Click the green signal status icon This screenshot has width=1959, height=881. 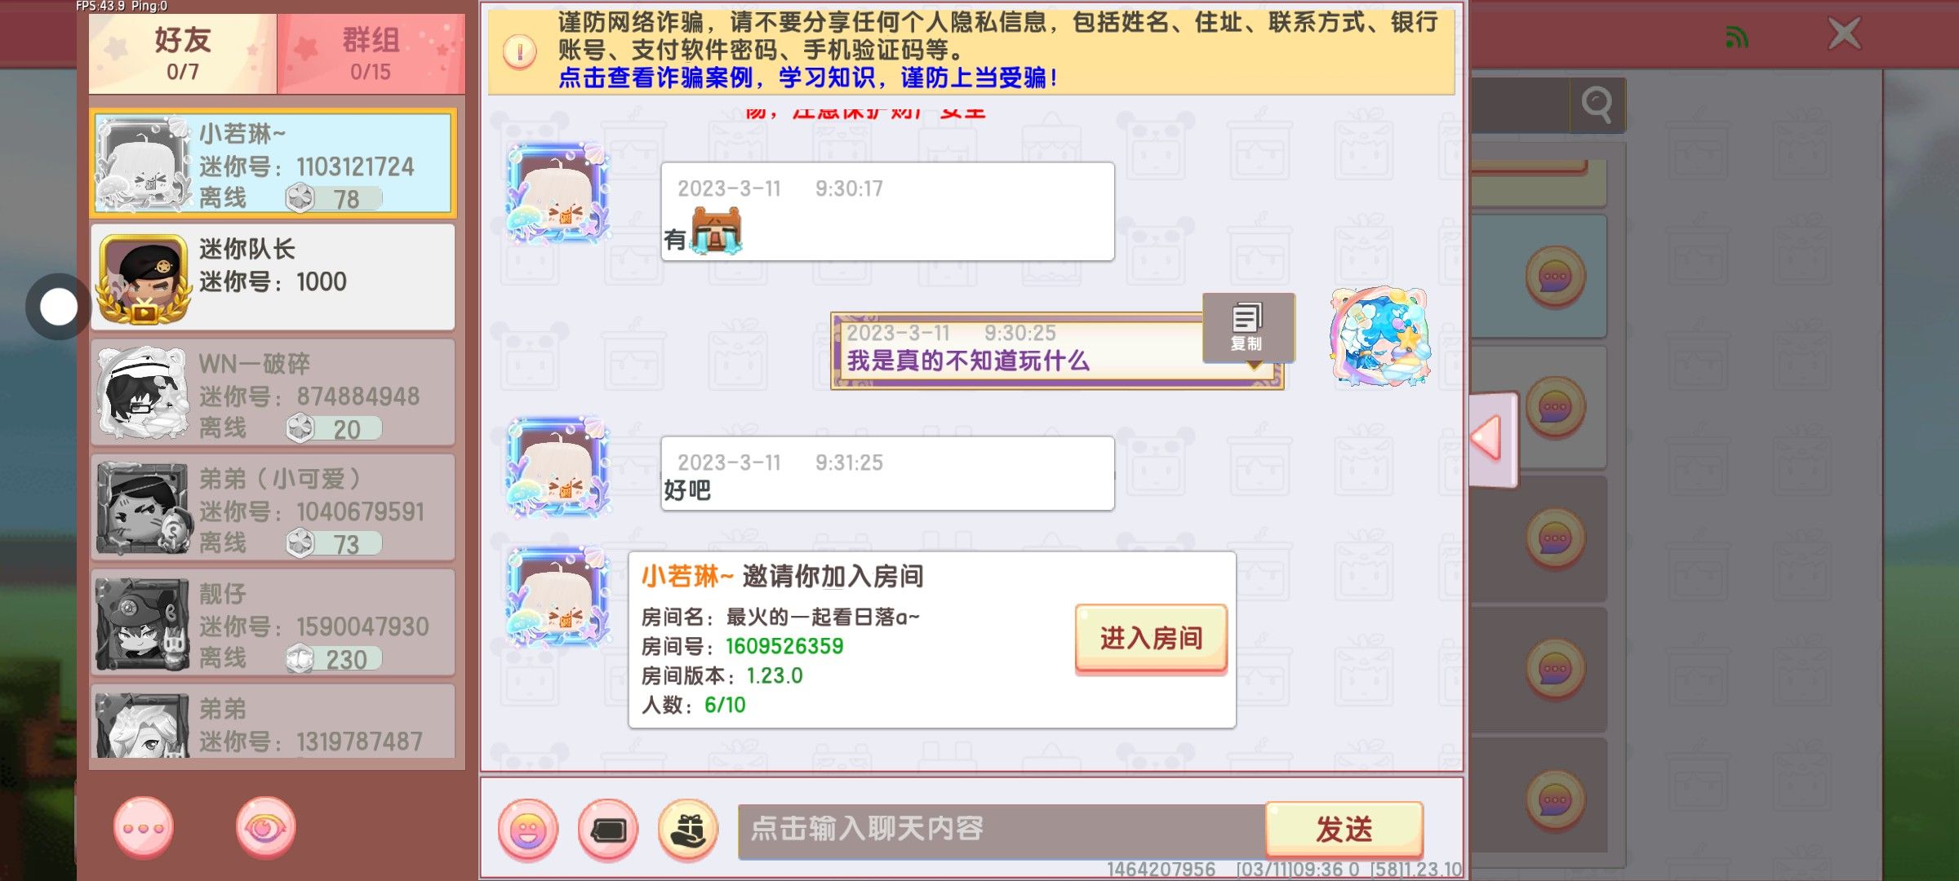point(1737,37)
